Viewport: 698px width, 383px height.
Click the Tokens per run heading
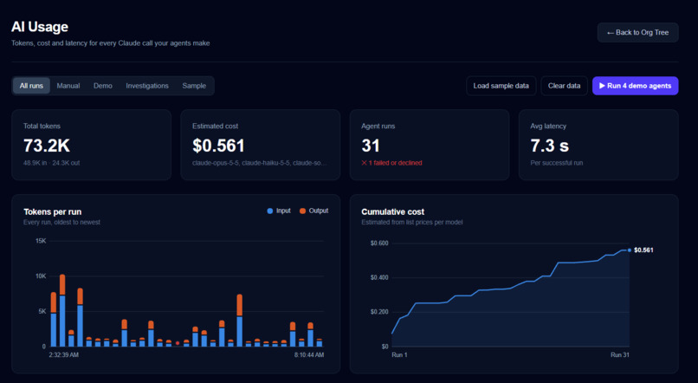click(53, 212)
